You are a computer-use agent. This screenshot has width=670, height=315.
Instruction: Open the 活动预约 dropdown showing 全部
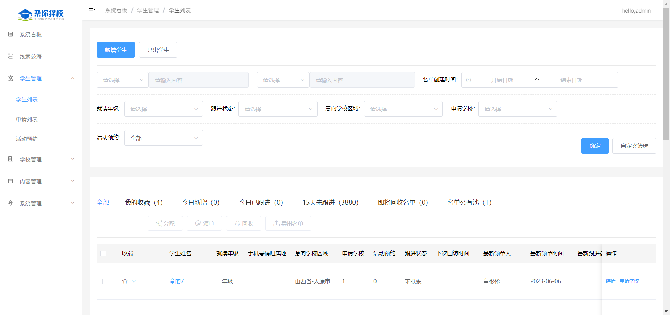click(x=164, y=138)
